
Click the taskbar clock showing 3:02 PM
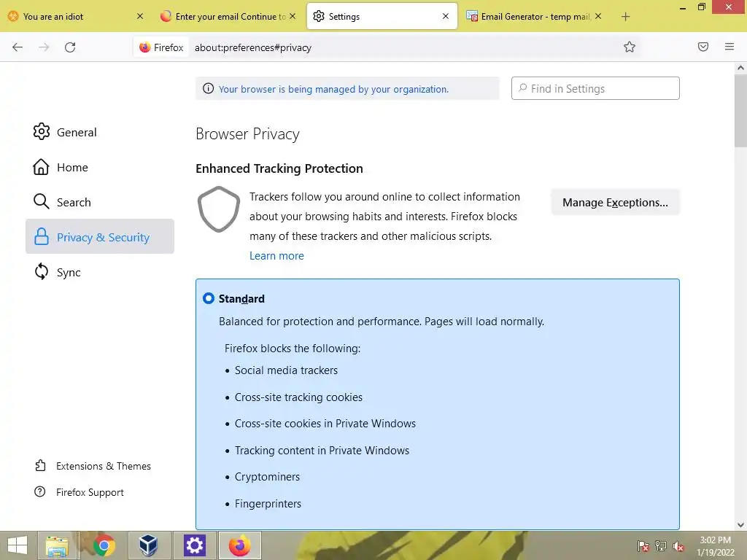click(715, 546)
